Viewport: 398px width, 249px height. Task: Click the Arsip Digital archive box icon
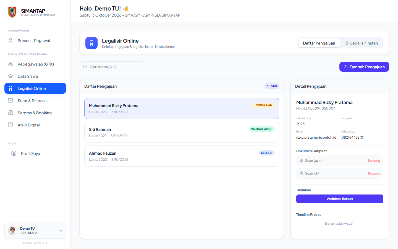point(11,125)
